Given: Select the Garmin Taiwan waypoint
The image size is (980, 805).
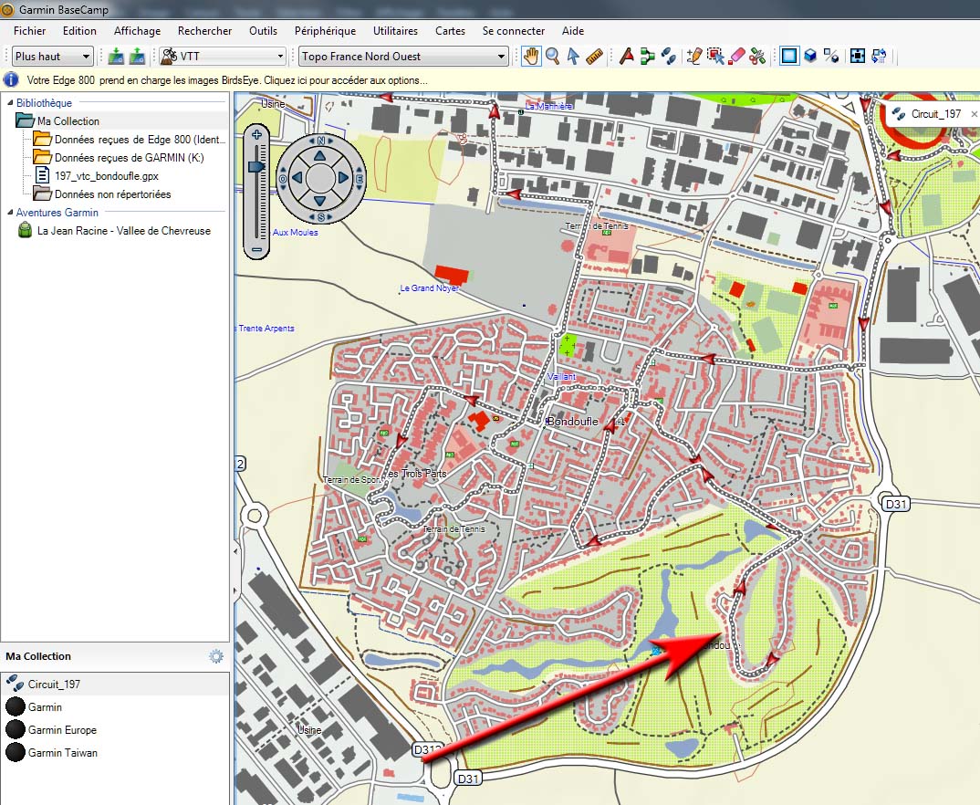Looking at the screenshot, I should pyautogui.click(x=115, y=752).
